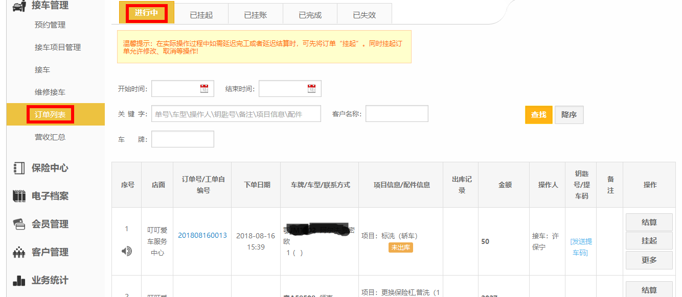
Task: Click the 会员管理 card icon
Action: [x=18, y=224]
